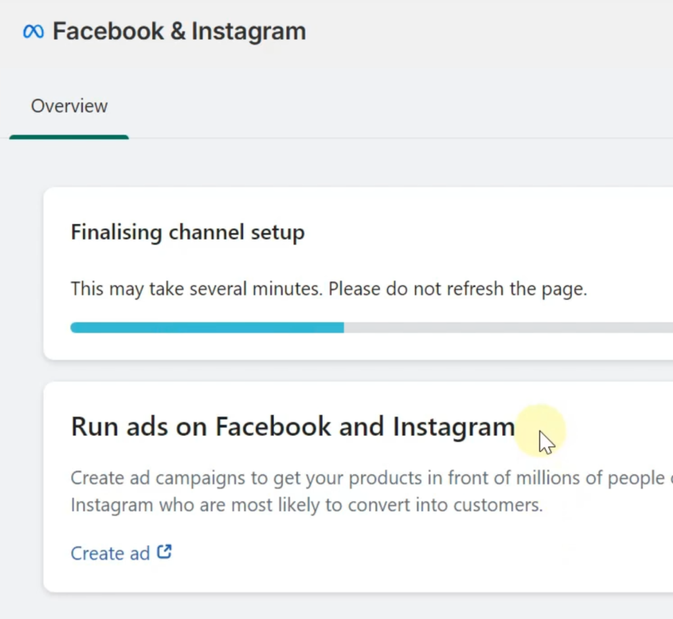The width and height of the screenshot is (673, 619).
Task: Click "This may take several minutes" text
Action: tap(197, 289)
